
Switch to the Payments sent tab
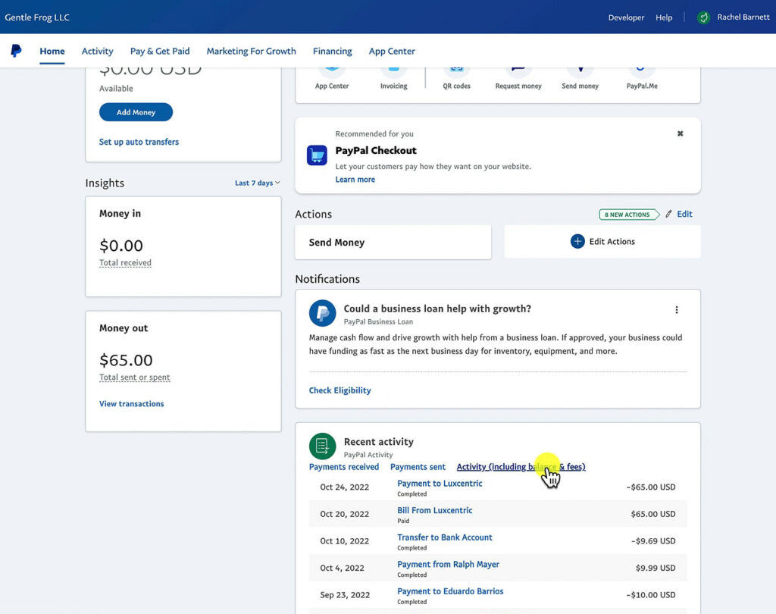[418, 467]
